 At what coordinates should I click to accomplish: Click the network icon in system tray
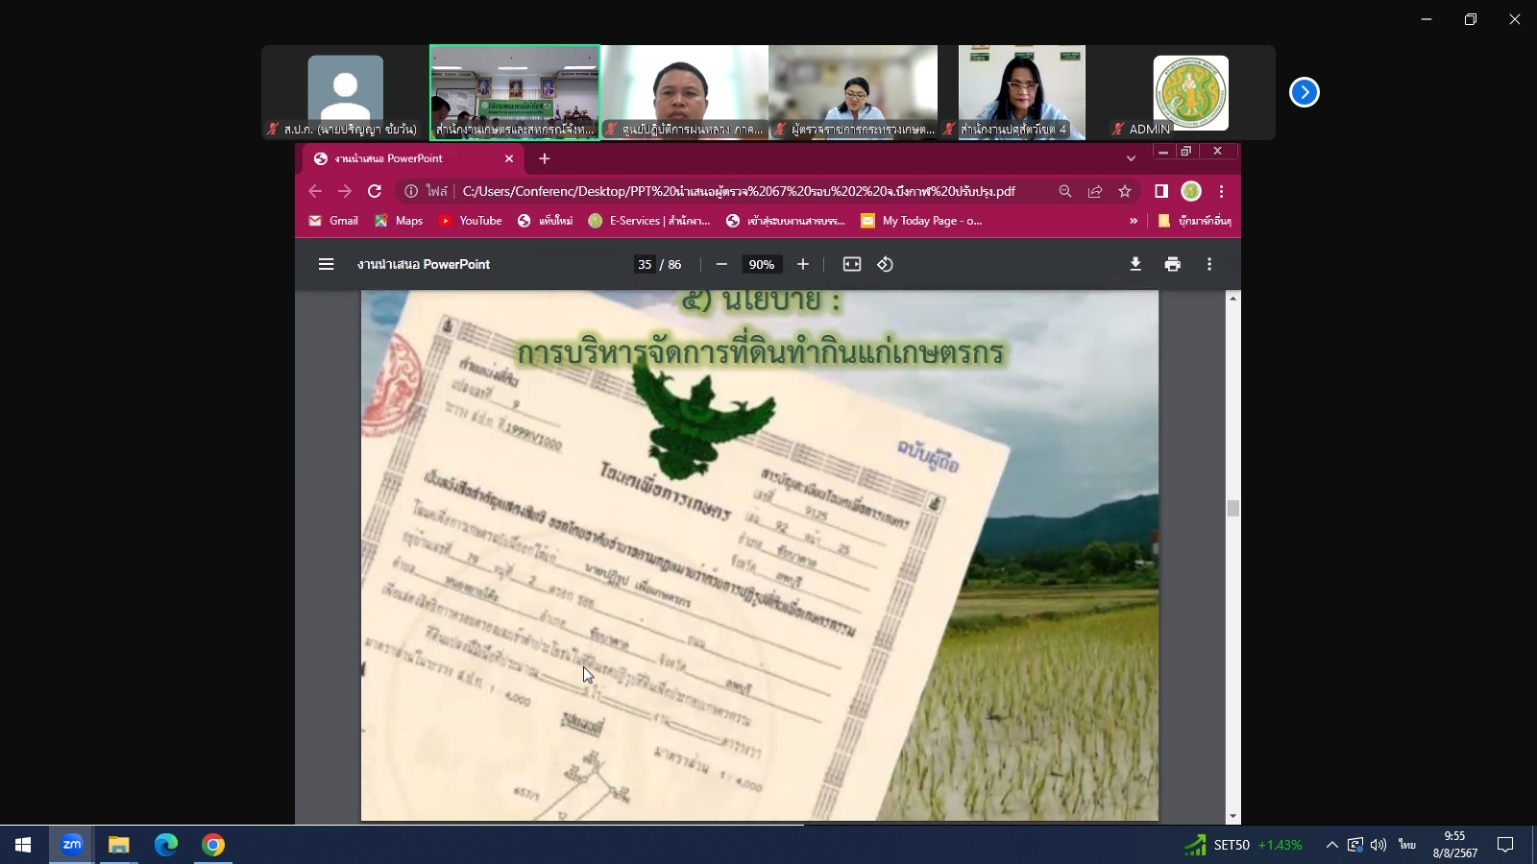click(1354, 845)
